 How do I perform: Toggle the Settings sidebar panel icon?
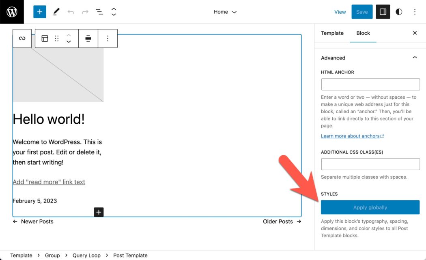coord(383,12)
